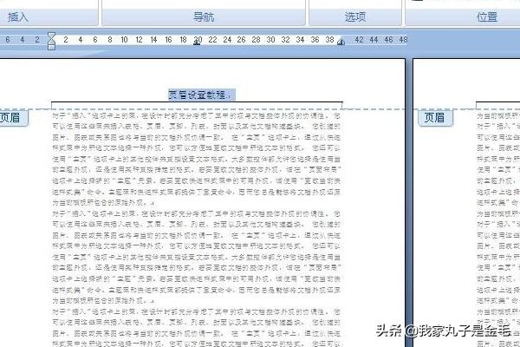Click the tab stop under ruler mark 20
Image resolution: width=520 pixels, height=347 pixels.
pyautogui.click(x=197, y=44)
